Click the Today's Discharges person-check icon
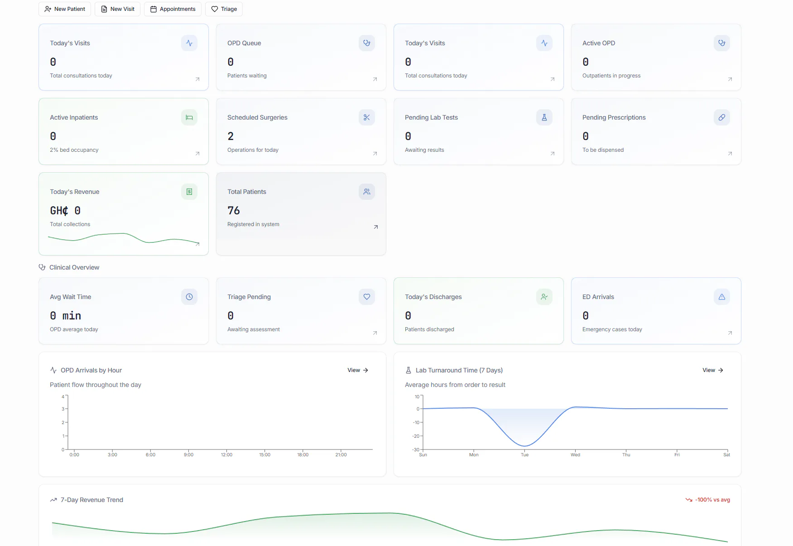The width and height of the screenshot is (793, 546). pyautogui.click(x=544, y=297)
